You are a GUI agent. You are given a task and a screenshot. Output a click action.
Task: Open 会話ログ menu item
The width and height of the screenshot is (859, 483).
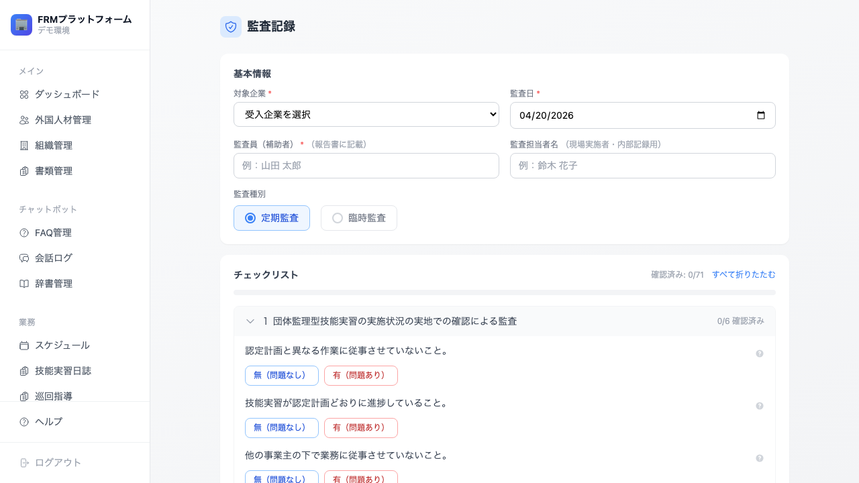[75, 258]
